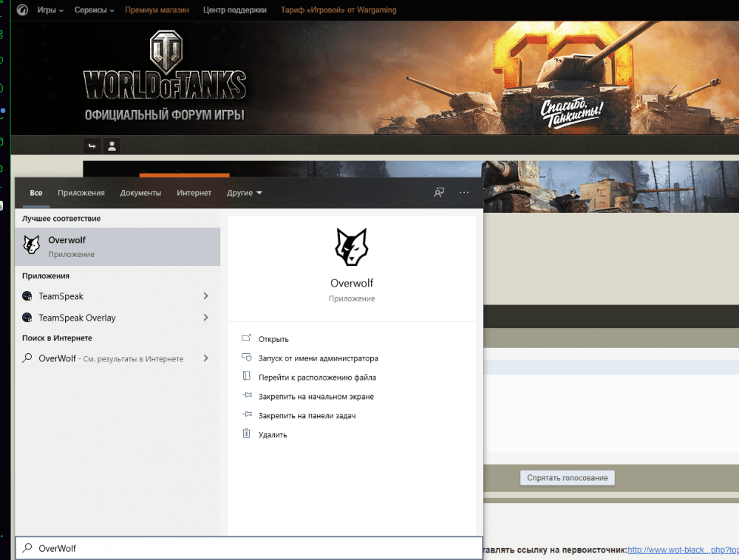
Task: Click the Wargaming logo icon in top bar
Action: [x=22, y=10]
